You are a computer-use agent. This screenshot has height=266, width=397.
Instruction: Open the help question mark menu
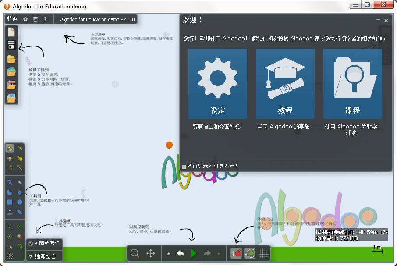pos(45,19)
